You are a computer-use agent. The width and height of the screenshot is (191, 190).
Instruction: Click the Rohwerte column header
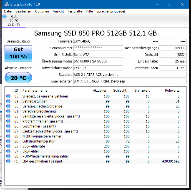pyautogui.click(x=166, y=91)
